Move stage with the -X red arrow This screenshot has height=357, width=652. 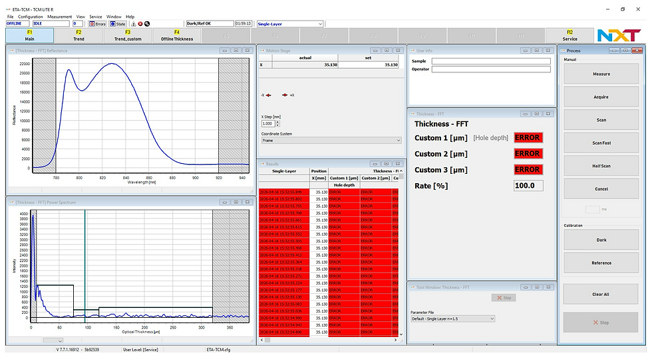[268, 96]
